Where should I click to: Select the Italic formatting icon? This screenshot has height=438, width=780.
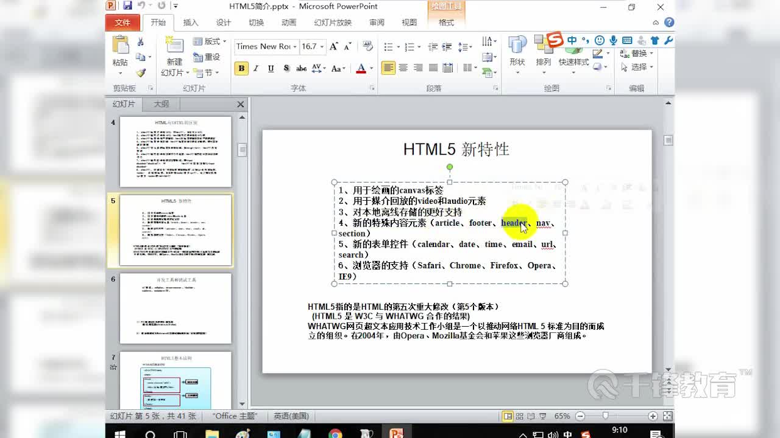tap(256, 69)
